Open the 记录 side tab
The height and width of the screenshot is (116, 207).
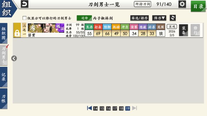pyautogui.click(x=3, y=77)
